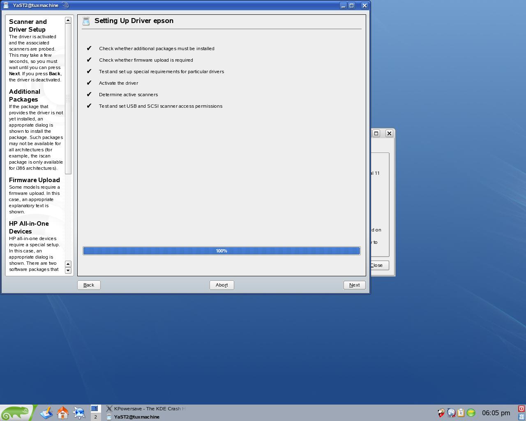Click the upper arrow at the help scrollbar's bottom
The height and width of the screenshot is (421, 526).
click(x=68, y=264)
